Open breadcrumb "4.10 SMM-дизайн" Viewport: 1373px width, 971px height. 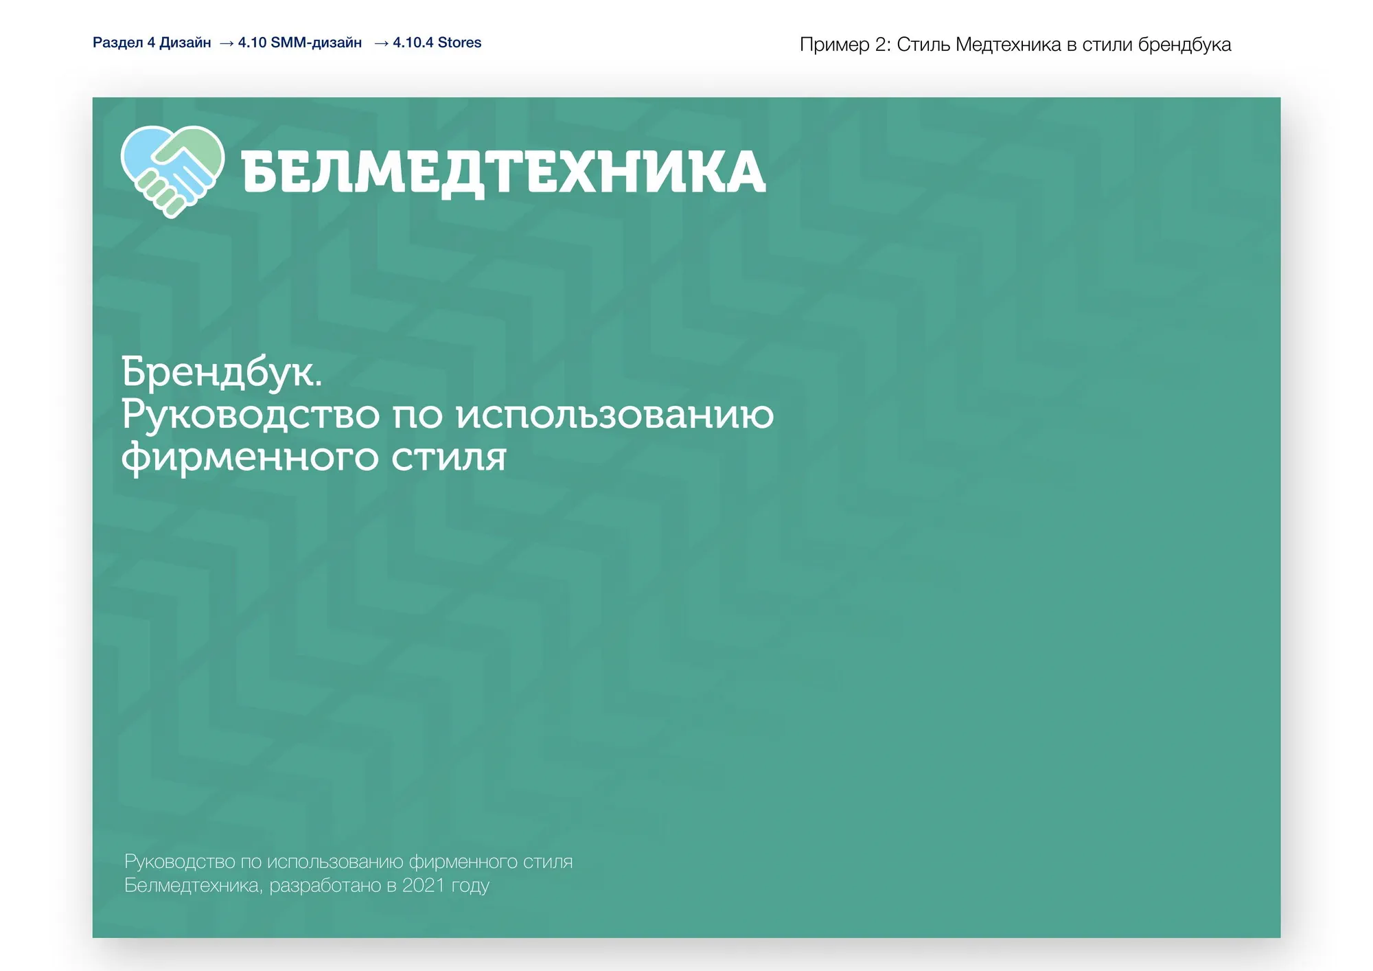pyautogui.click(x=300, y=43)
